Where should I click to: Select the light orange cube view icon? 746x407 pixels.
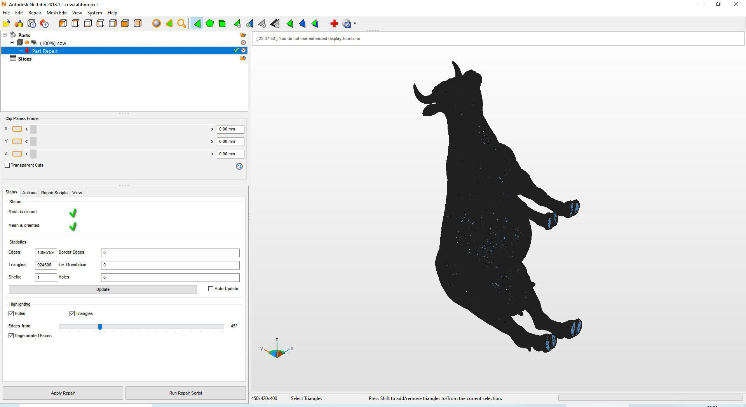point(138,24)
